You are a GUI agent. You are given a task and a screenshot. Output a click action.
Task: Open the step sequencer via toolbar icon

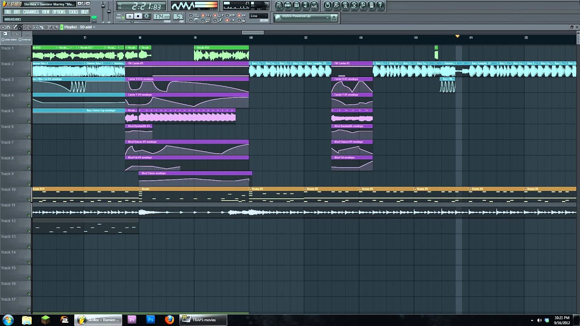pos(288,5)
